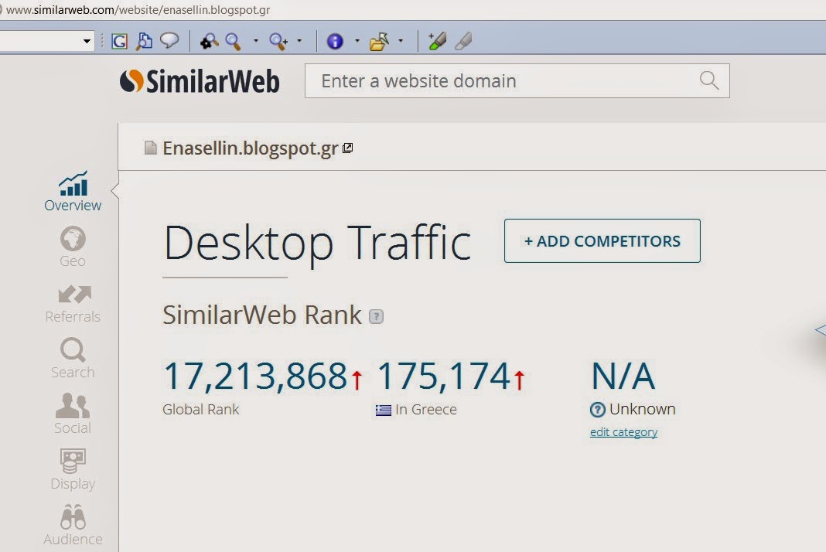The width and height of the screenshot is (826, 552).
Task: Click the speech bubble toolbar icon
Action: [x=169, y=40]
